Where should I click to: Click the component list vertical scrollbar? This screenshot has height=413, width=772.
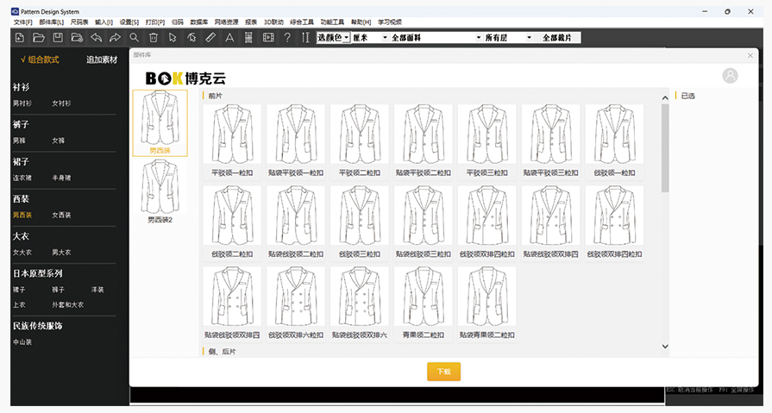(x=664, y=147)
